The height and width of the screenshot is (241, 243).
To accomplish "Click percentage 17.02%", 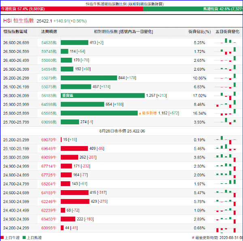I will click(199, 96).
